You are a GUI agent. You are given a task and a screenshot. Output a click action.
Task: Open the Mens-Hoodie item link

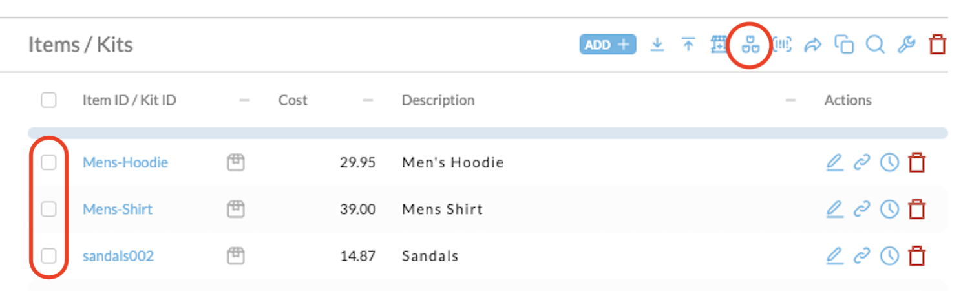(x=125, y=162)
